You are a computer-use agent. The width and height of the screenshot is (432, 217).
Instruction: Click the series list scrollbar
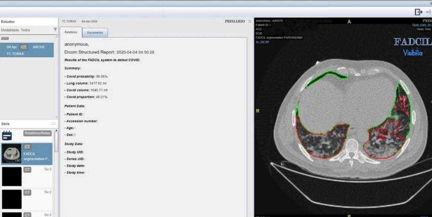pos(56,142)
